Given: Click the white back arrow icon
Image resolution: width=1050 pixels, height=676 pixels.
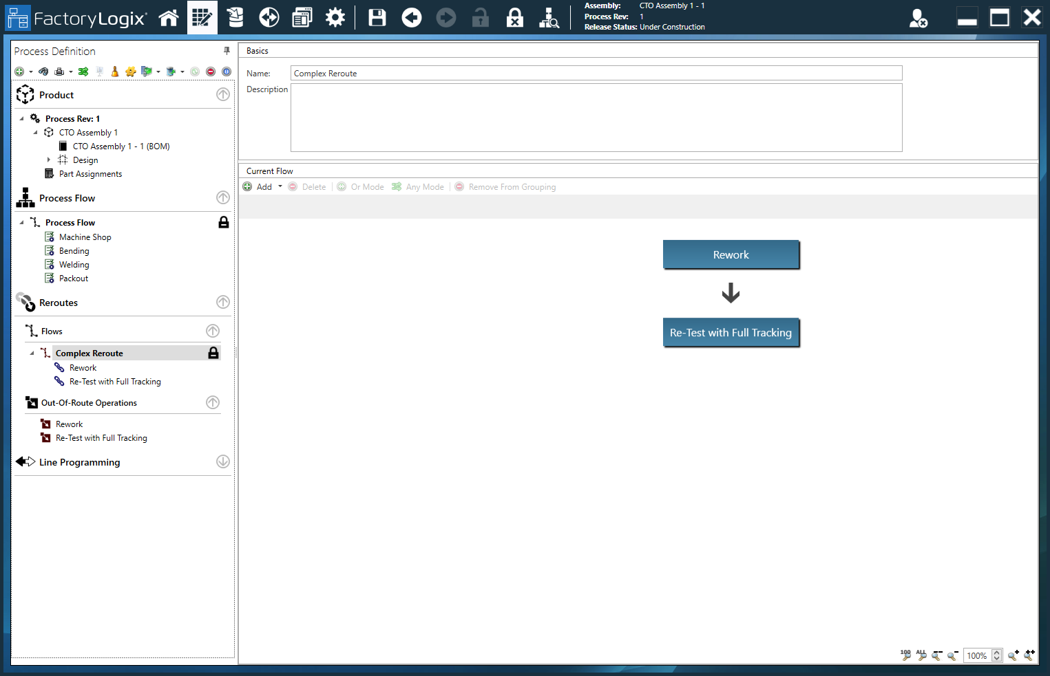Looking at the screenshot, I should pyautogui.click(x=412, y=18).
